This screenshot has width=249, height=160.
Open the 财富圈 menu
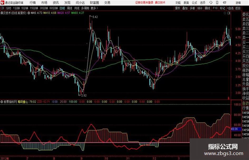[94, 3]
